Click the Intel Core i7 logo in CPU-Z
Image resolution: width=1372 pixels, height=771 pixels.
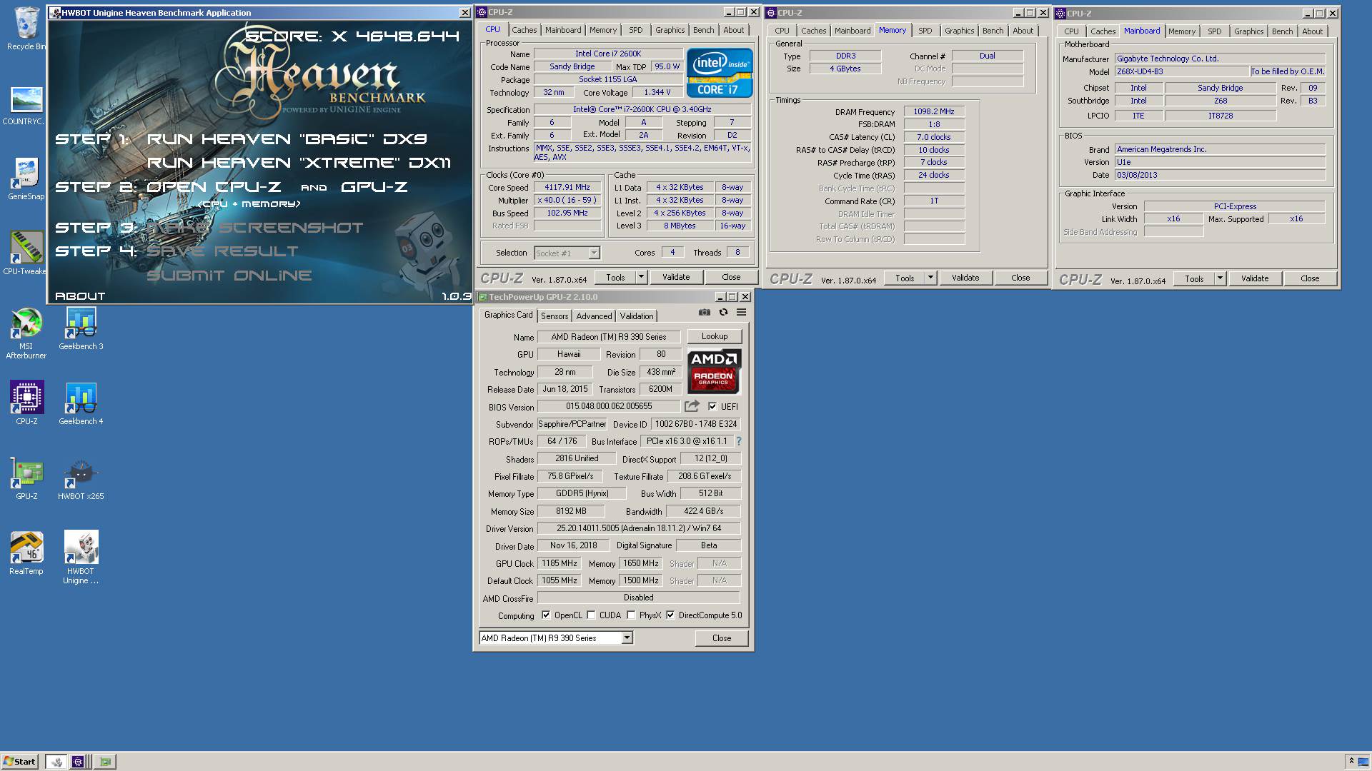click(720, 72)
